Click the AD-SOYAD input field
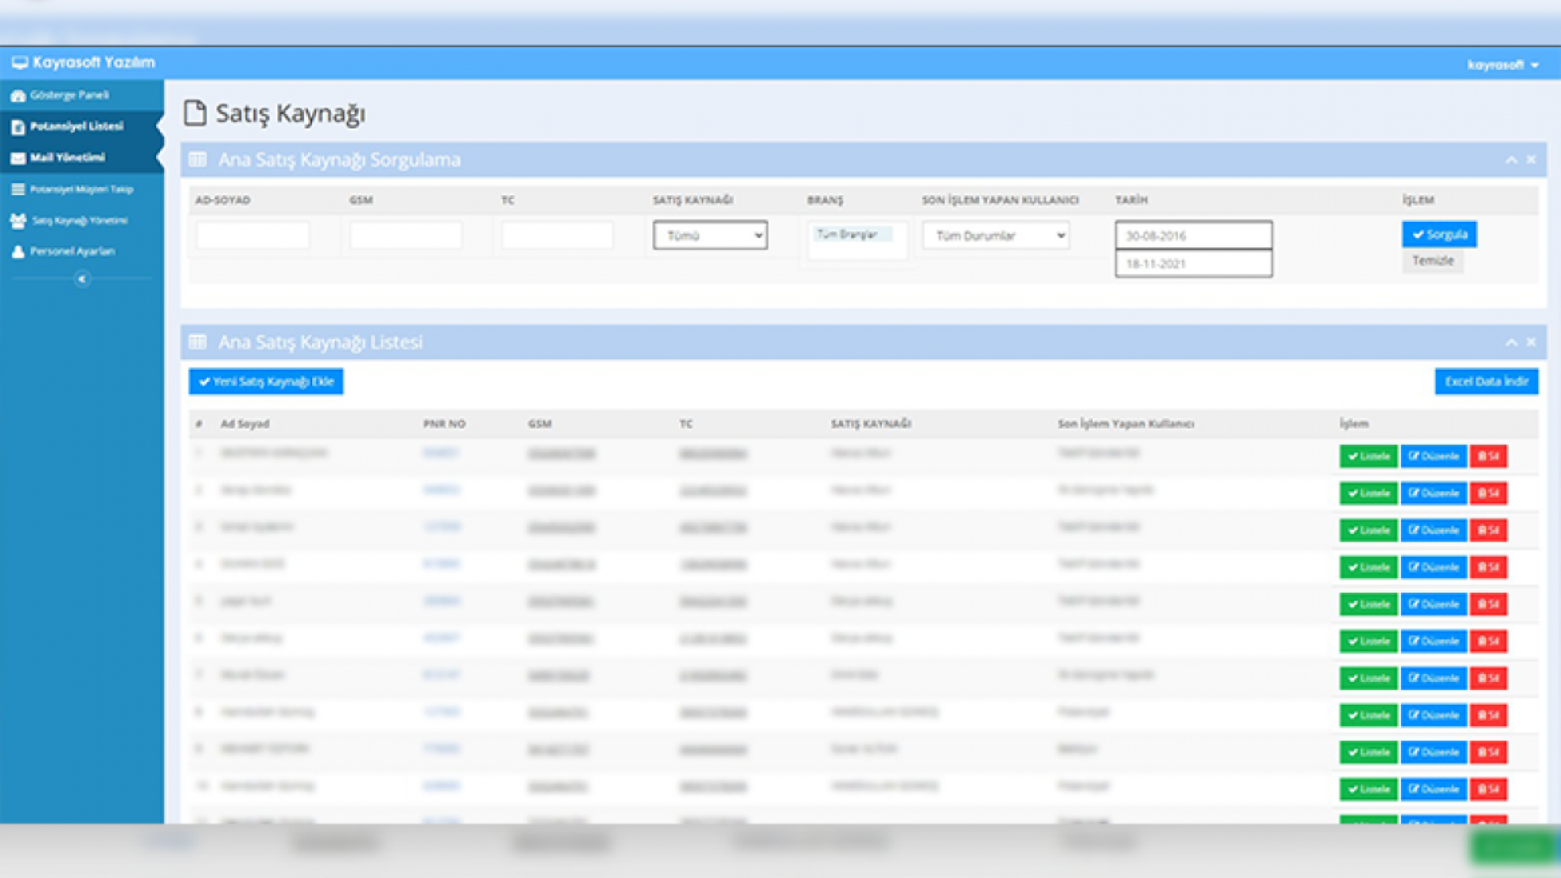1561x878 pixels. pyautogui.click(x=253, y=236)
